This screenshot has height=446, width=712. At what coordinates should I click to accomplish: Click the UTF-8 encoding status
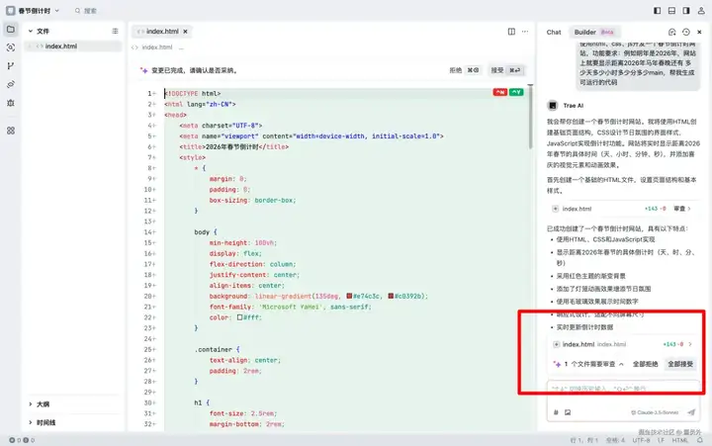click(641, 440)
